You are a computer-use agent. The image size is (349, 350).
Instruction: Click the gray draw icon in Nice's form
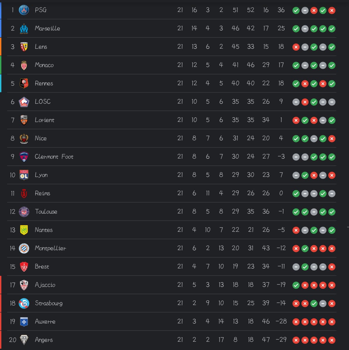[x=314, y=139]
